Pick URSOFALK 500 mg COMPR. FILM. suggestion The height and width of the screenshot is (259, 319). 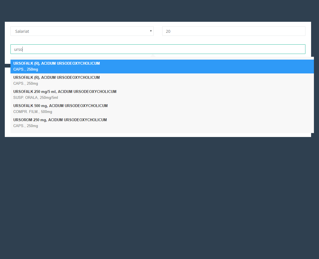162,109
